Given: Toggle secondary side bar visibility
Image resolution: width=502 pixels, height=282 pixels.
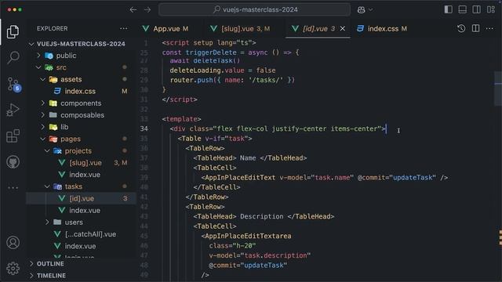Looking at the screenshot, I should coord(476,9).
